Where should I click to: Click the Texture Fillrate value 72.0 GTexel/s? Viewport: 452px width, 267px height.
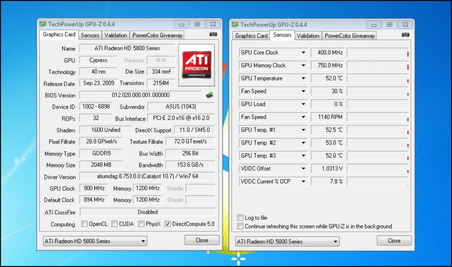pos(190,141)
